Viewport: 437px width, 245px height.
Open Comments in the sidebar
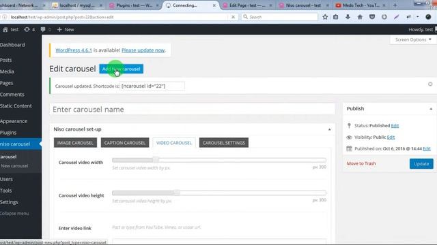coord(12,95)
